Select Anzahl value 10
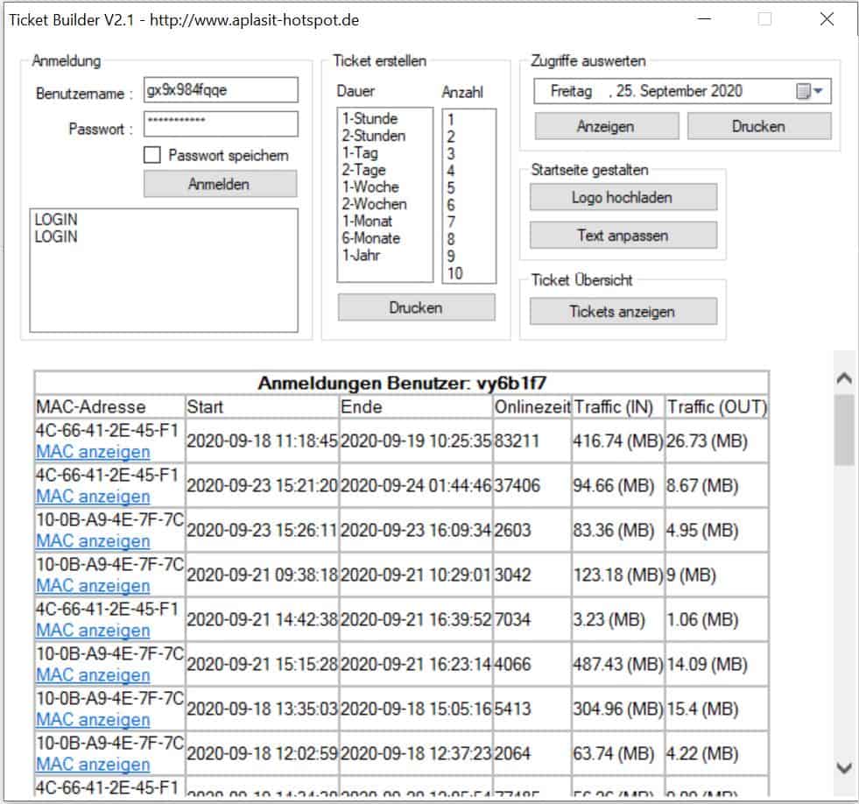The width and height of the screenshot is (859, 804). 454,273
